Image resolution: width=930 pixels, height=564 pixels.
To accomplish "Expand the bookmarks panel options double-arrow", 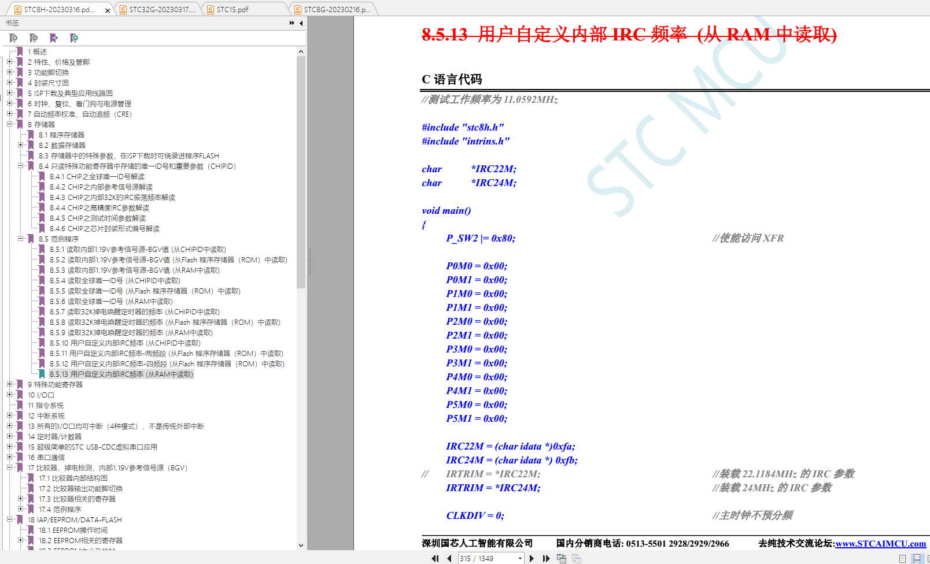I will coord(292,23).
